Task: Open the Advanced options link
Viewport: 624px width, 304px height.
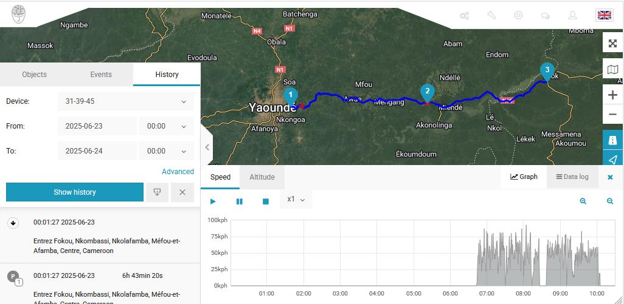Action: (178, 172)
